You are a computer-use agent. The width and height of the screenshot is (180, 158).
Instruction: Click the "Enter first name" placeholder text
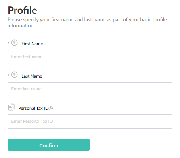(x=27, y=57)
